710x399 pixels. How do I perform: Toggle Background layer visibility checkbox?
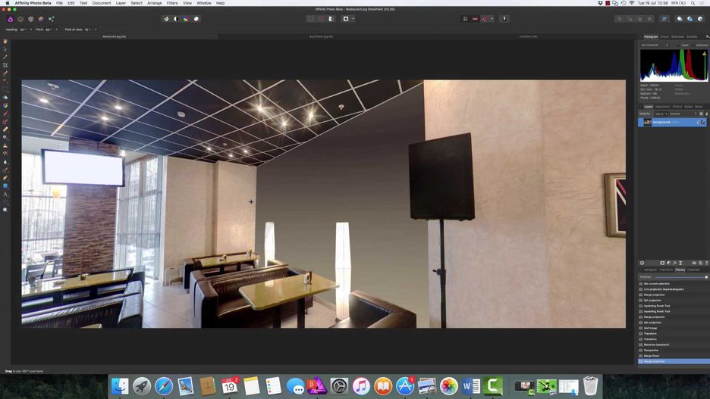click(703, 123)
